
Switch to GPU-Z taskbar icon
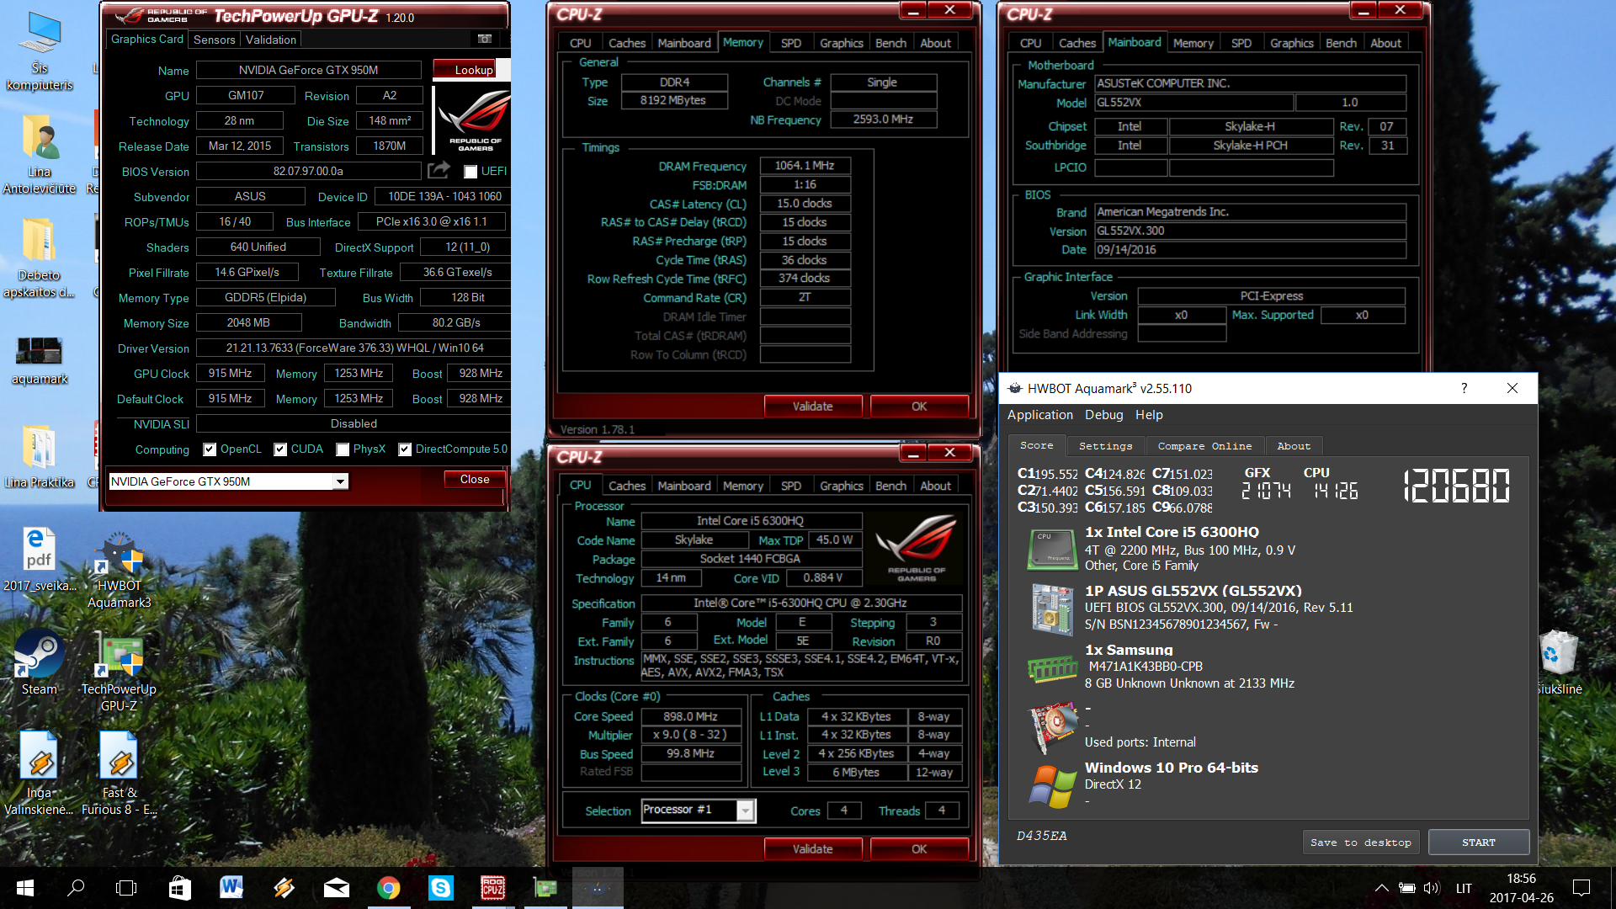tap(545, 888)
